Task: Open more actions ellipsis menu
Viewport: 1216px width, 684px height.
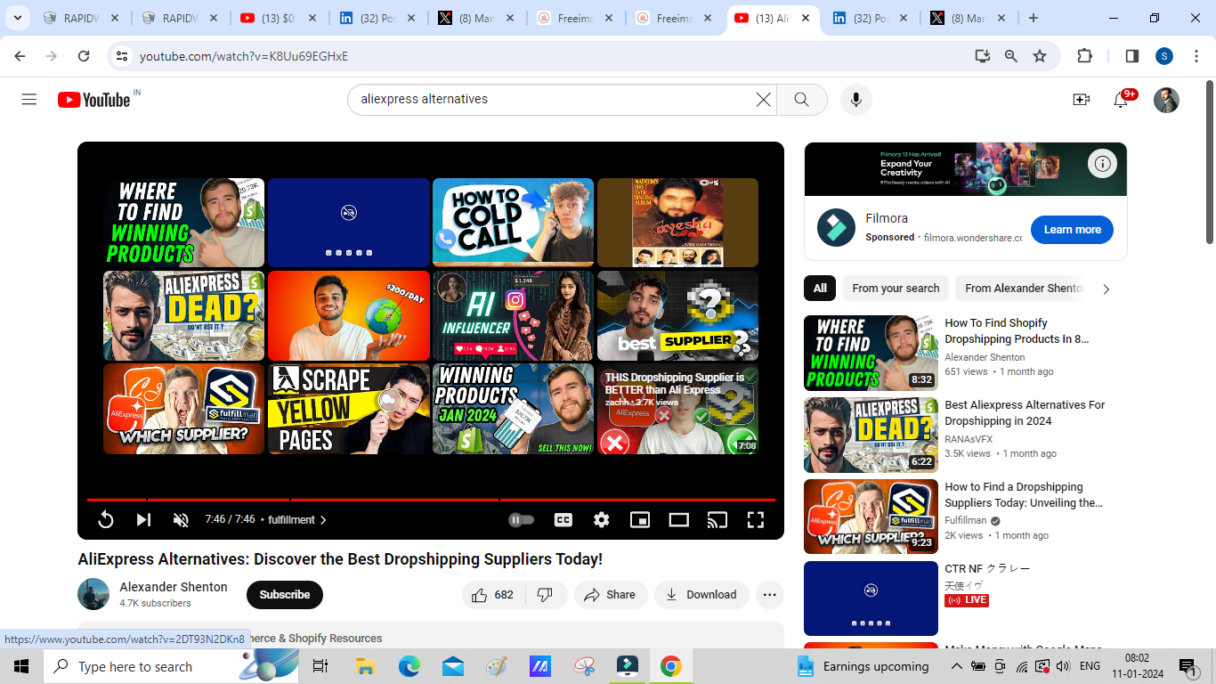Action: point(770,595)
